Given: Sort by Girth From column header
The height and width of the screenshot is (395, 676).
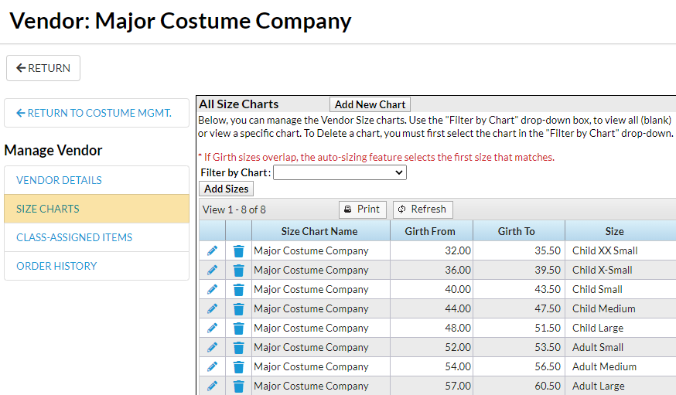Looking at the screenshot, I should (x=430, y=231).
